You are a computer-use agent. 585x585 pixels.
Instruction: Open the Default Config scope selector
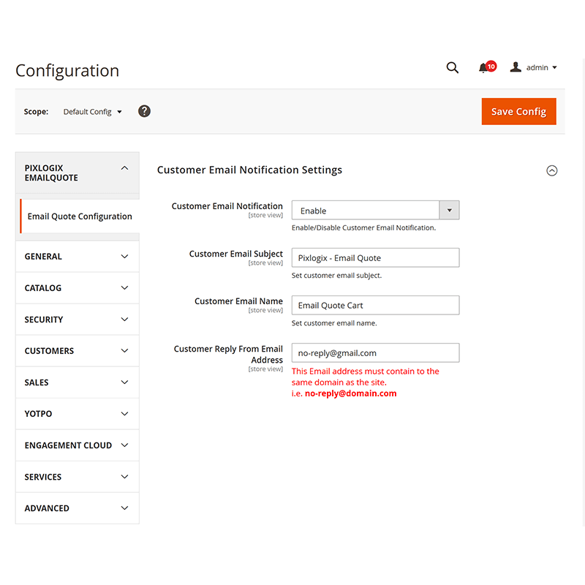92,111
